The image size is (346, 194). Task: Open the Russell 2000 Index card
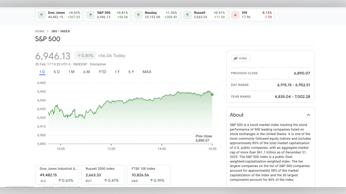[103, 174]
